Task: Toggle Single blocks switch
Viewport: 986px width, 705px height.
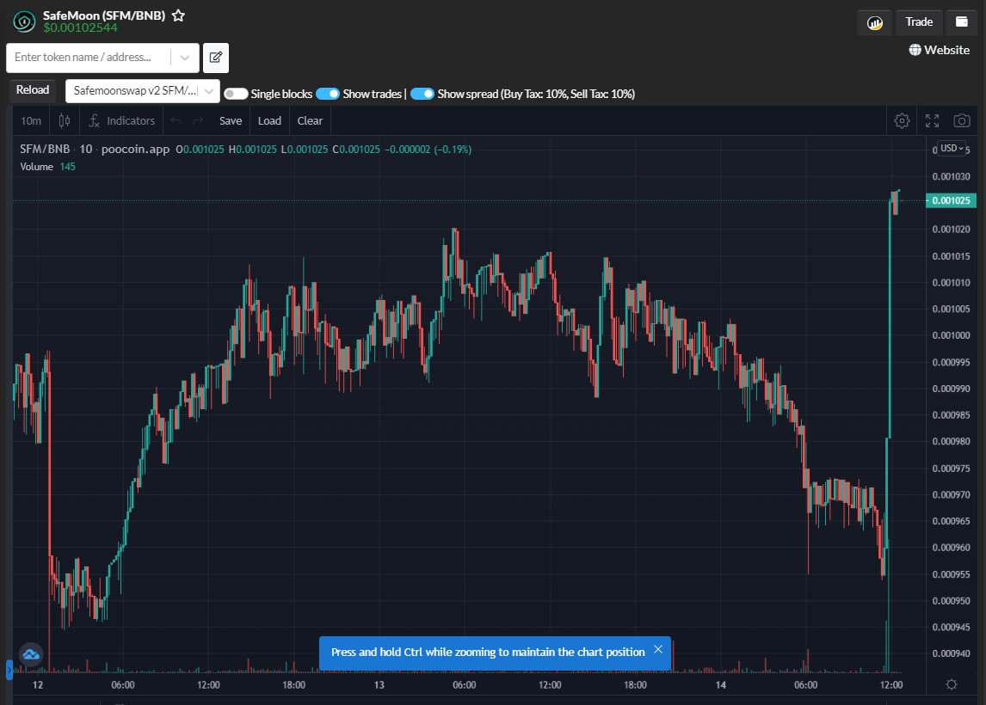Action: 236,94
